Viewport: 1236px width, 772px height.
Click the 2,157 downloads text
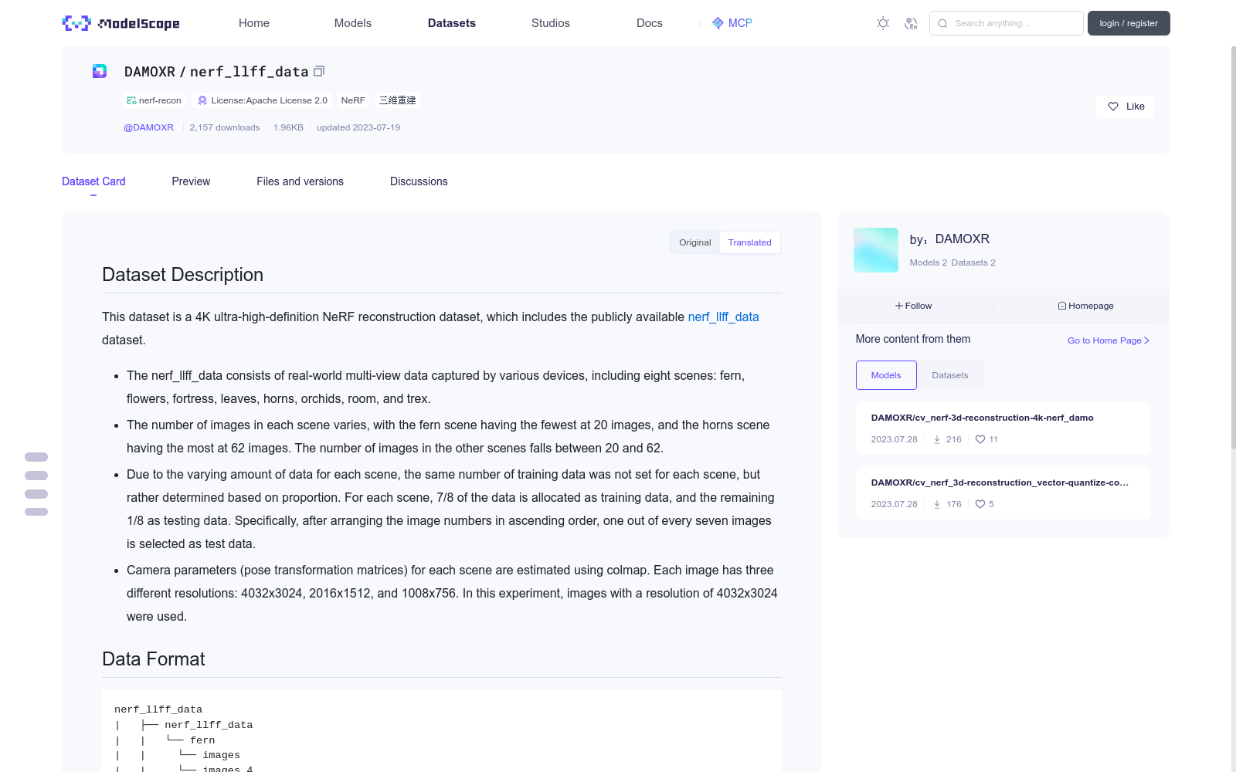(225, 127)
